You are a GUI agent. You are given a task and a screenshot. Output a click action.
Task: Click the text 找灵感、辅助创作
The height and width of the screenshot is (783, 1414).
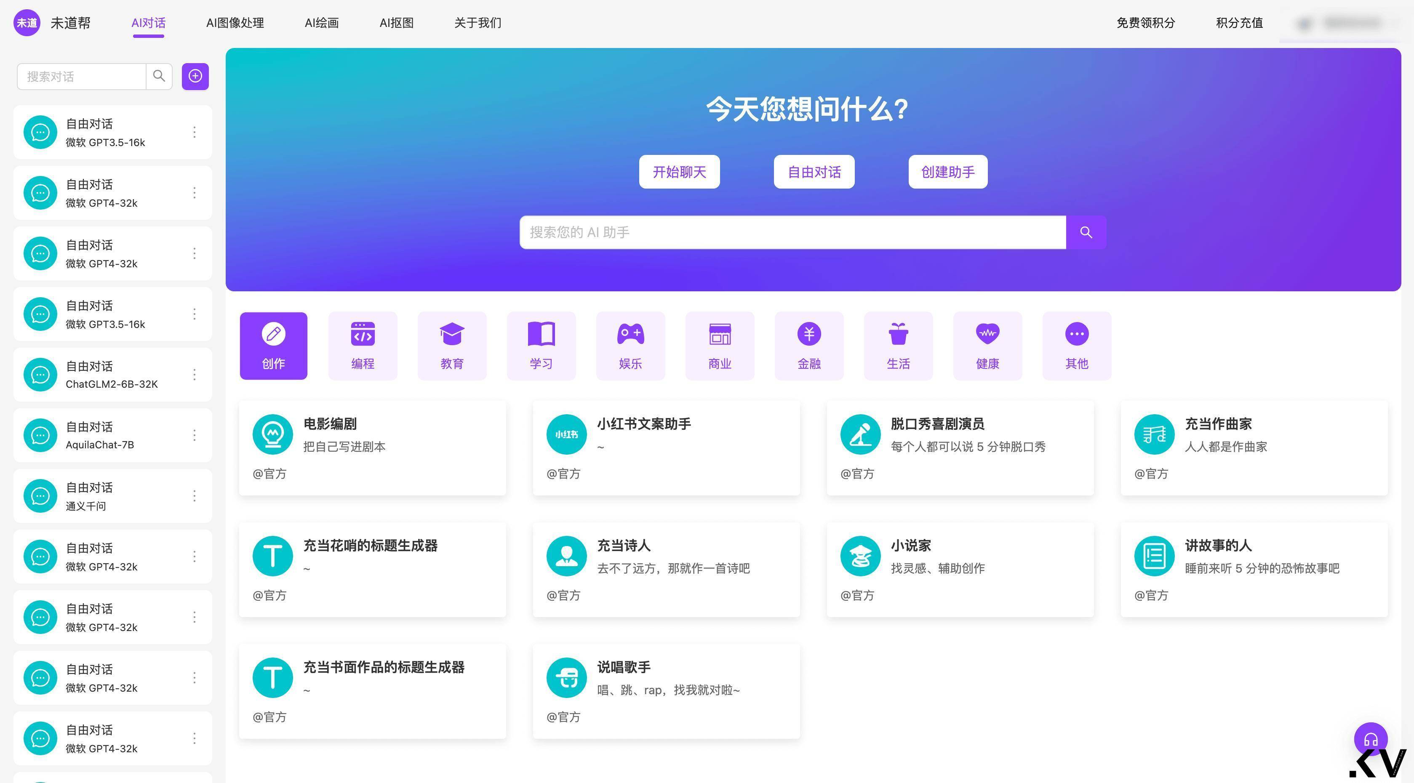[937, 568]
